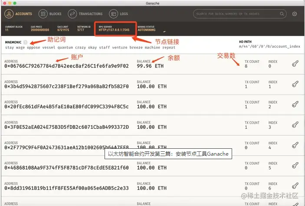Show private key for account index 1
The height and width of the screenshot is (206, 305).
click(295, 84)
